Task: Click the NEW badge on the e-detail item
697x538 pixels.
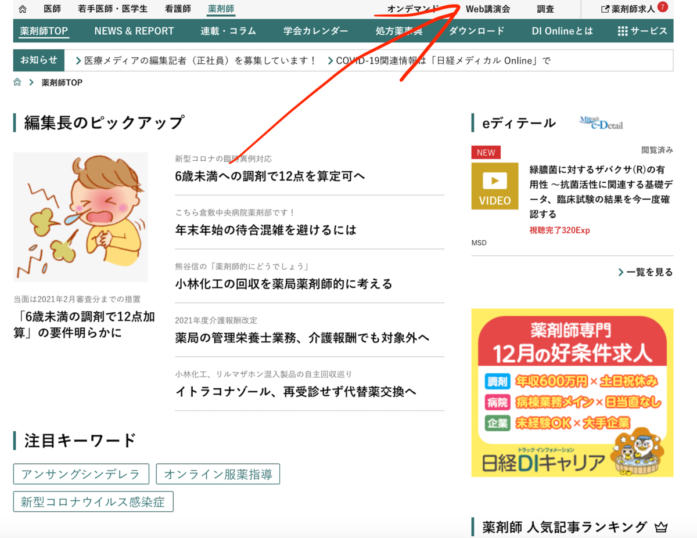Action: pos(486,153)
